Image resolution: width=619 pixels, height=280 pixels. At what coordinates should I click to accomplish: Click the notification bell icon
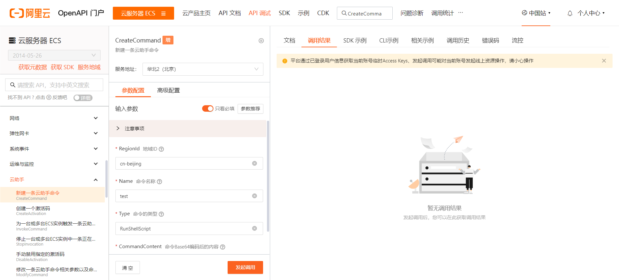click(570, 13)
